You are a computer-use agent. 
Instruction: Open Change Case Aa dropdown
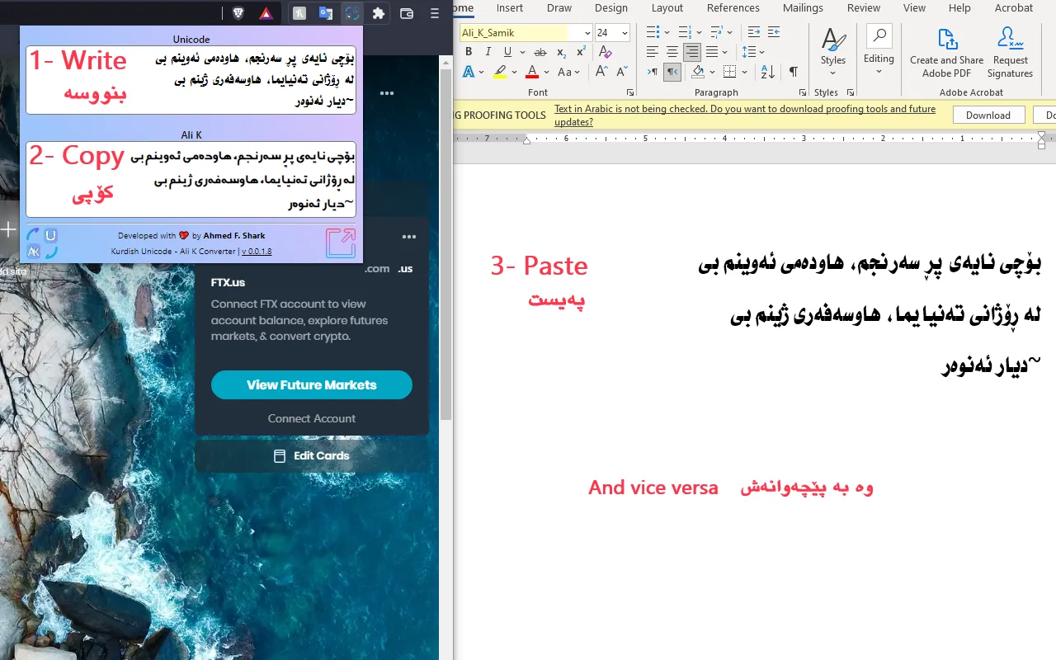pyautogui.click(x=568, y=72)
